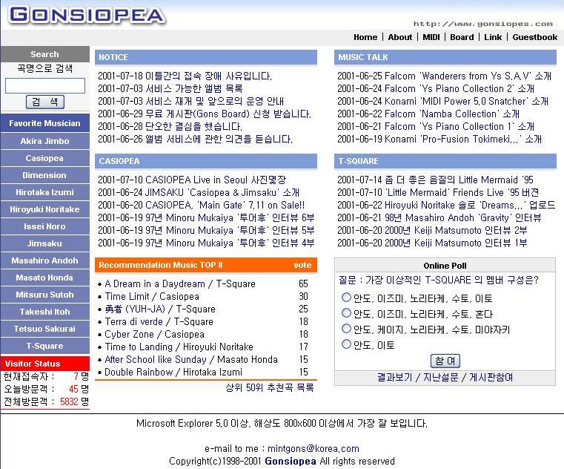The width and height of the screenshot is (564, 469).
Task: Select Dimension in Favorite Musician list
Action: 44,175
